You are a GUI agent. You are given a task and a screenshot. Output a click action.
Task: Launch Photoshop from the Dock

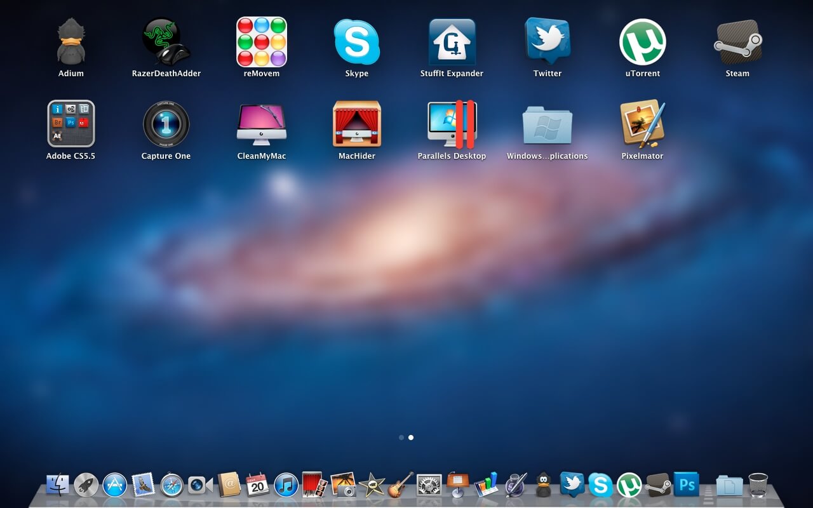[x=686, y=485]
